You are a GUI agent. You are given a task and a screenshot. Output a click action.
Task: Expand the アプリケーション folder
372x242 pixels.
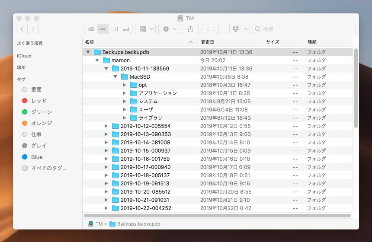click(125, 93)
